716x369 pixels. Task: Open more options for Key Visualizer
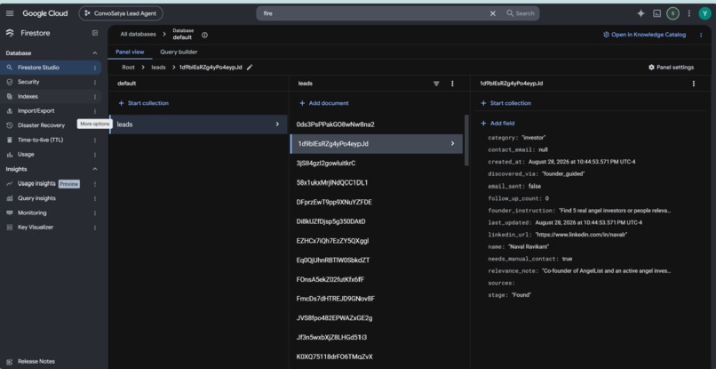click(x=95, y=228)
